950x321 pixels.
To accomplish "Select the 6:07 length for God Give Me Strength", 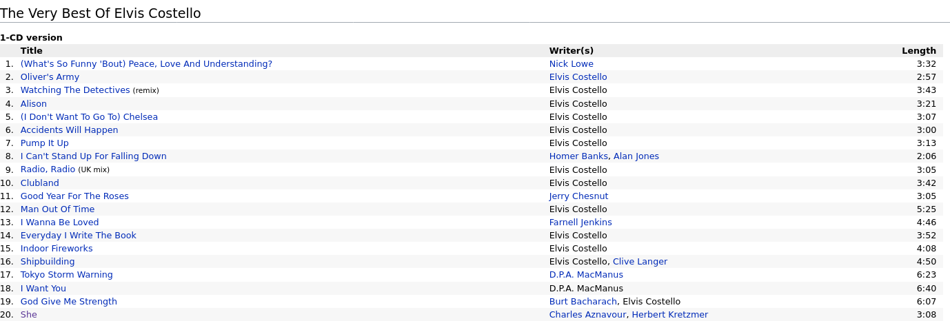I will [x=927, y=302].
